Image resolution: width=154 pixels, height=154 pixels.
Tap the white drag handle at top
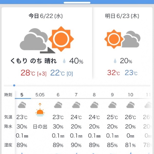(77, 3)
